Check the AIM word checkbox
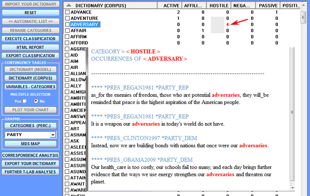310x196 pixels. pyautogui.click(x=67, y=61)
